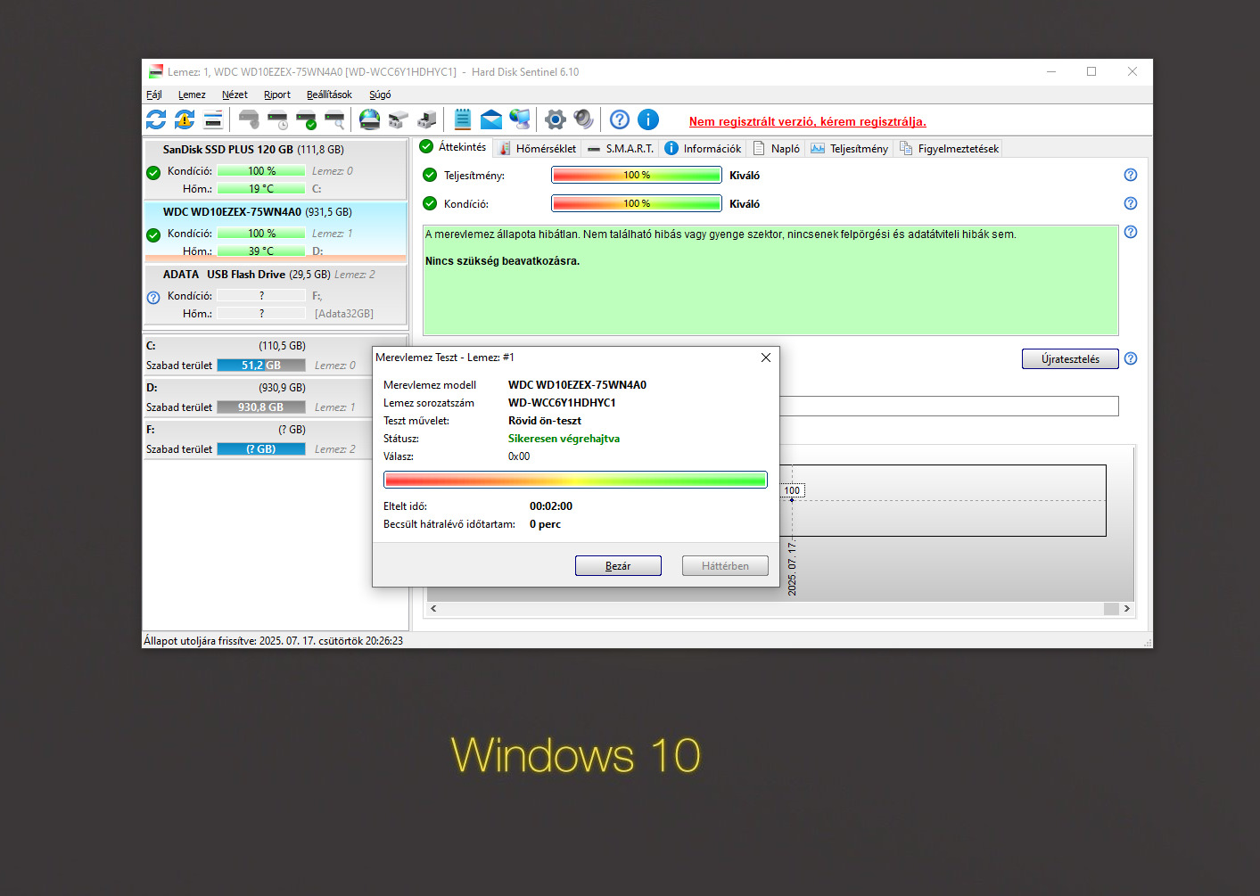
Task: Select the ADATA USB Flash Drive entry
Action: 276,294
